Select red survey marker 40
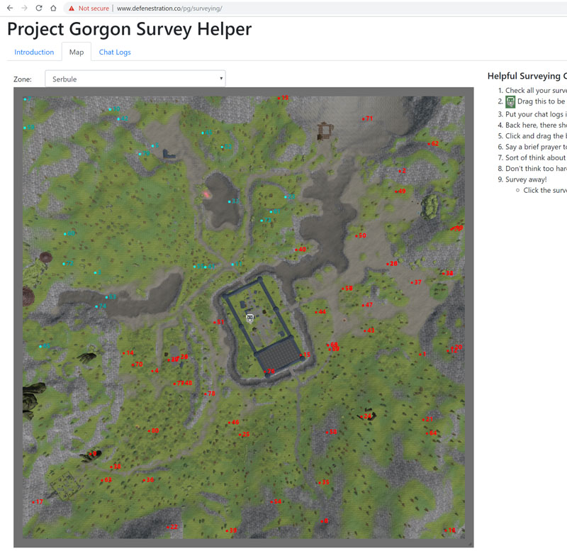Viewport: 567px width, 551px height. pyautogui.click(x=300, y=250)
